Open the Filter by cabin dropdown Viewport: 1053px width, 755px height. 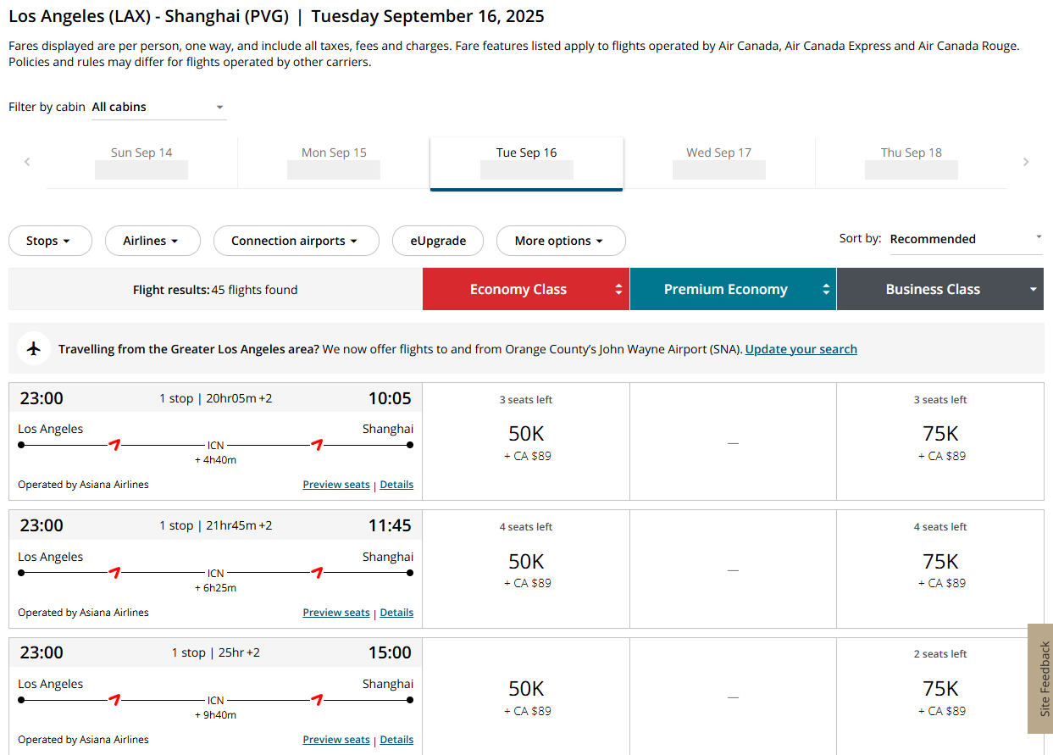click(x=158, y=108)
